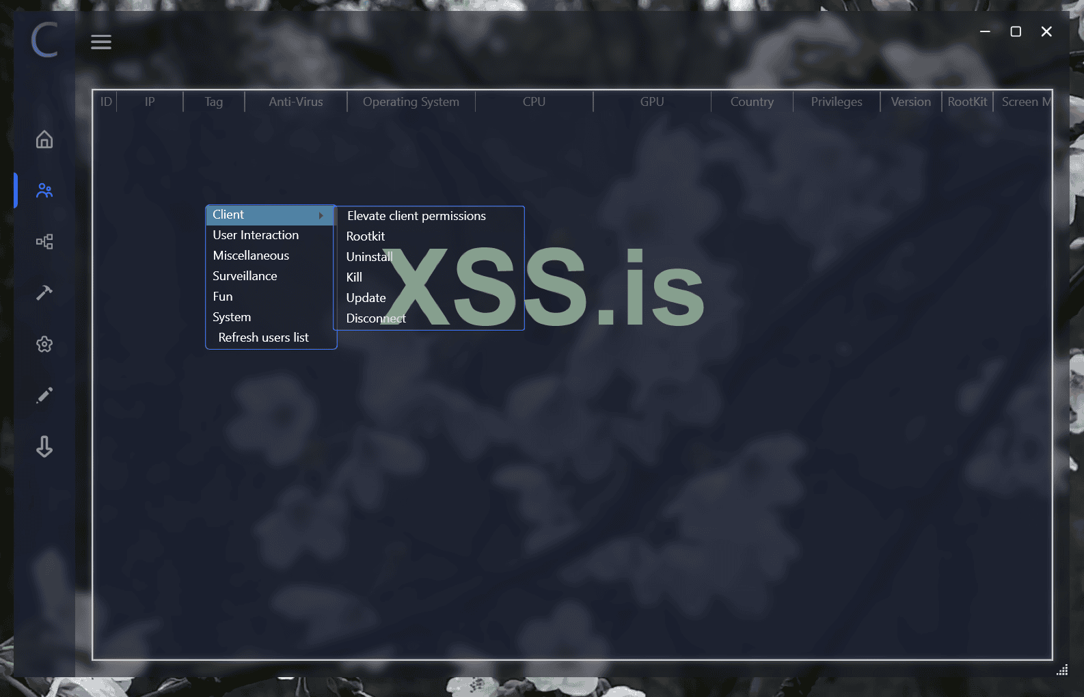
Task: Click the hammer sidebar icon
Action: click(x=44, y=292)
